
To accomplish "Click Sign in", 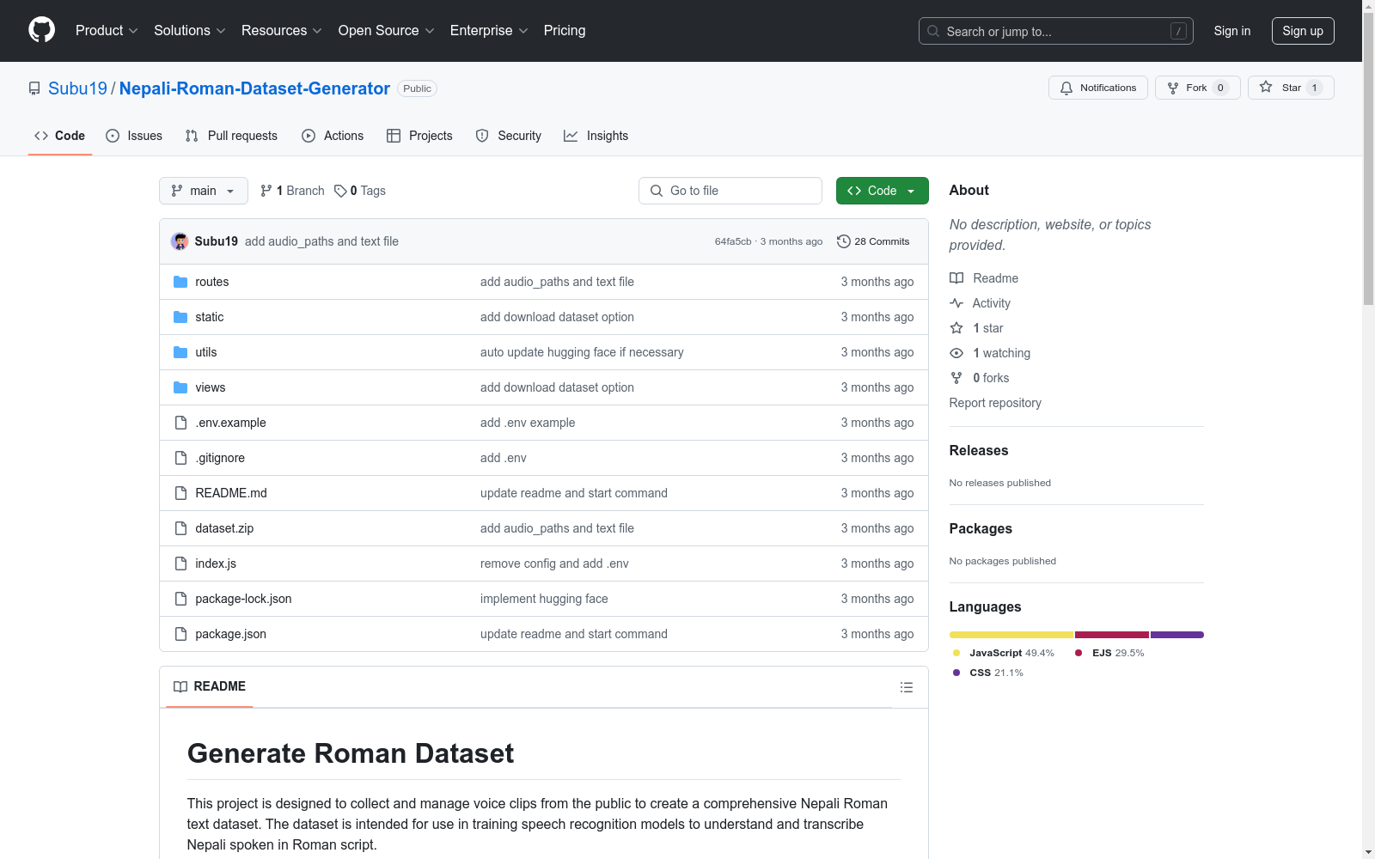I will [x=1232, y=31].
